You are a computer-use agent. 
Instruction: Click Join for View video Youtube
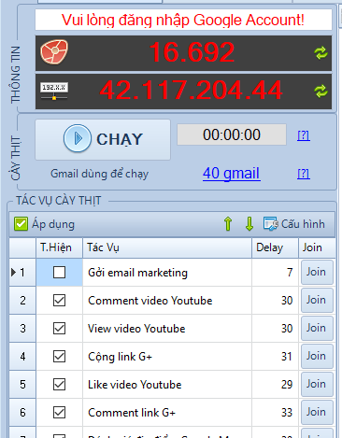(317, 329)
